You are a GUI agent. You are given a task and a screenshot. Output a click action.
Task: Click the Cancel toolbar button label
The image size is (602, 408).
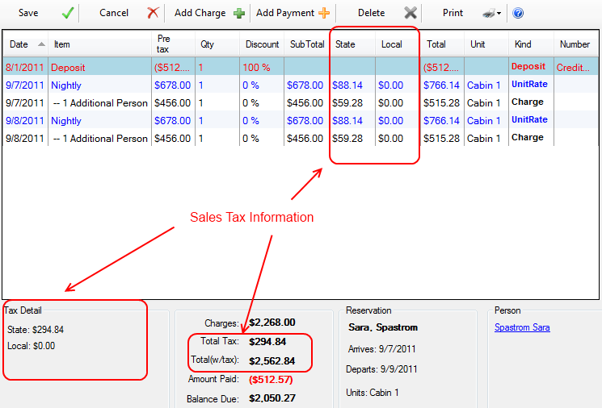click(114, 13)
